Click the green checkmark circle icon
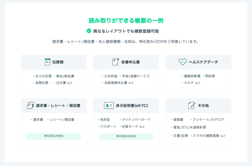Image resolution: width=252 pixels, height=166 pixels. click(x=89, y=31)
